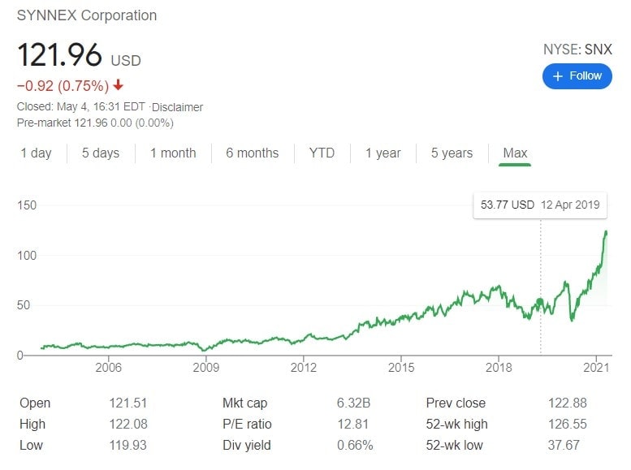Switch to the 5 days tab
This screenshot has width=631, height=470.
tap(101, 153)
